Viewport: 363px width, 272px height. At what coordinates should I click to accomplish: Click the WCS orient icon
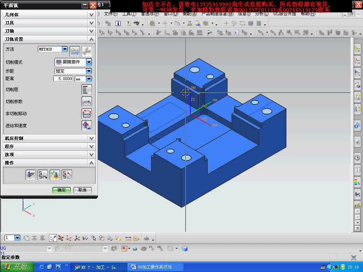tap(77, 238)
